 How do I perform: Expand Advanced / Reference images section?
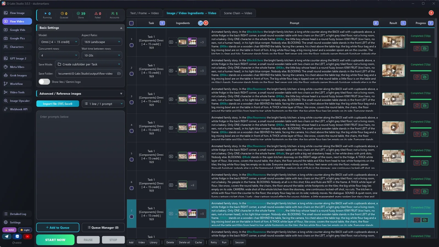80,94
